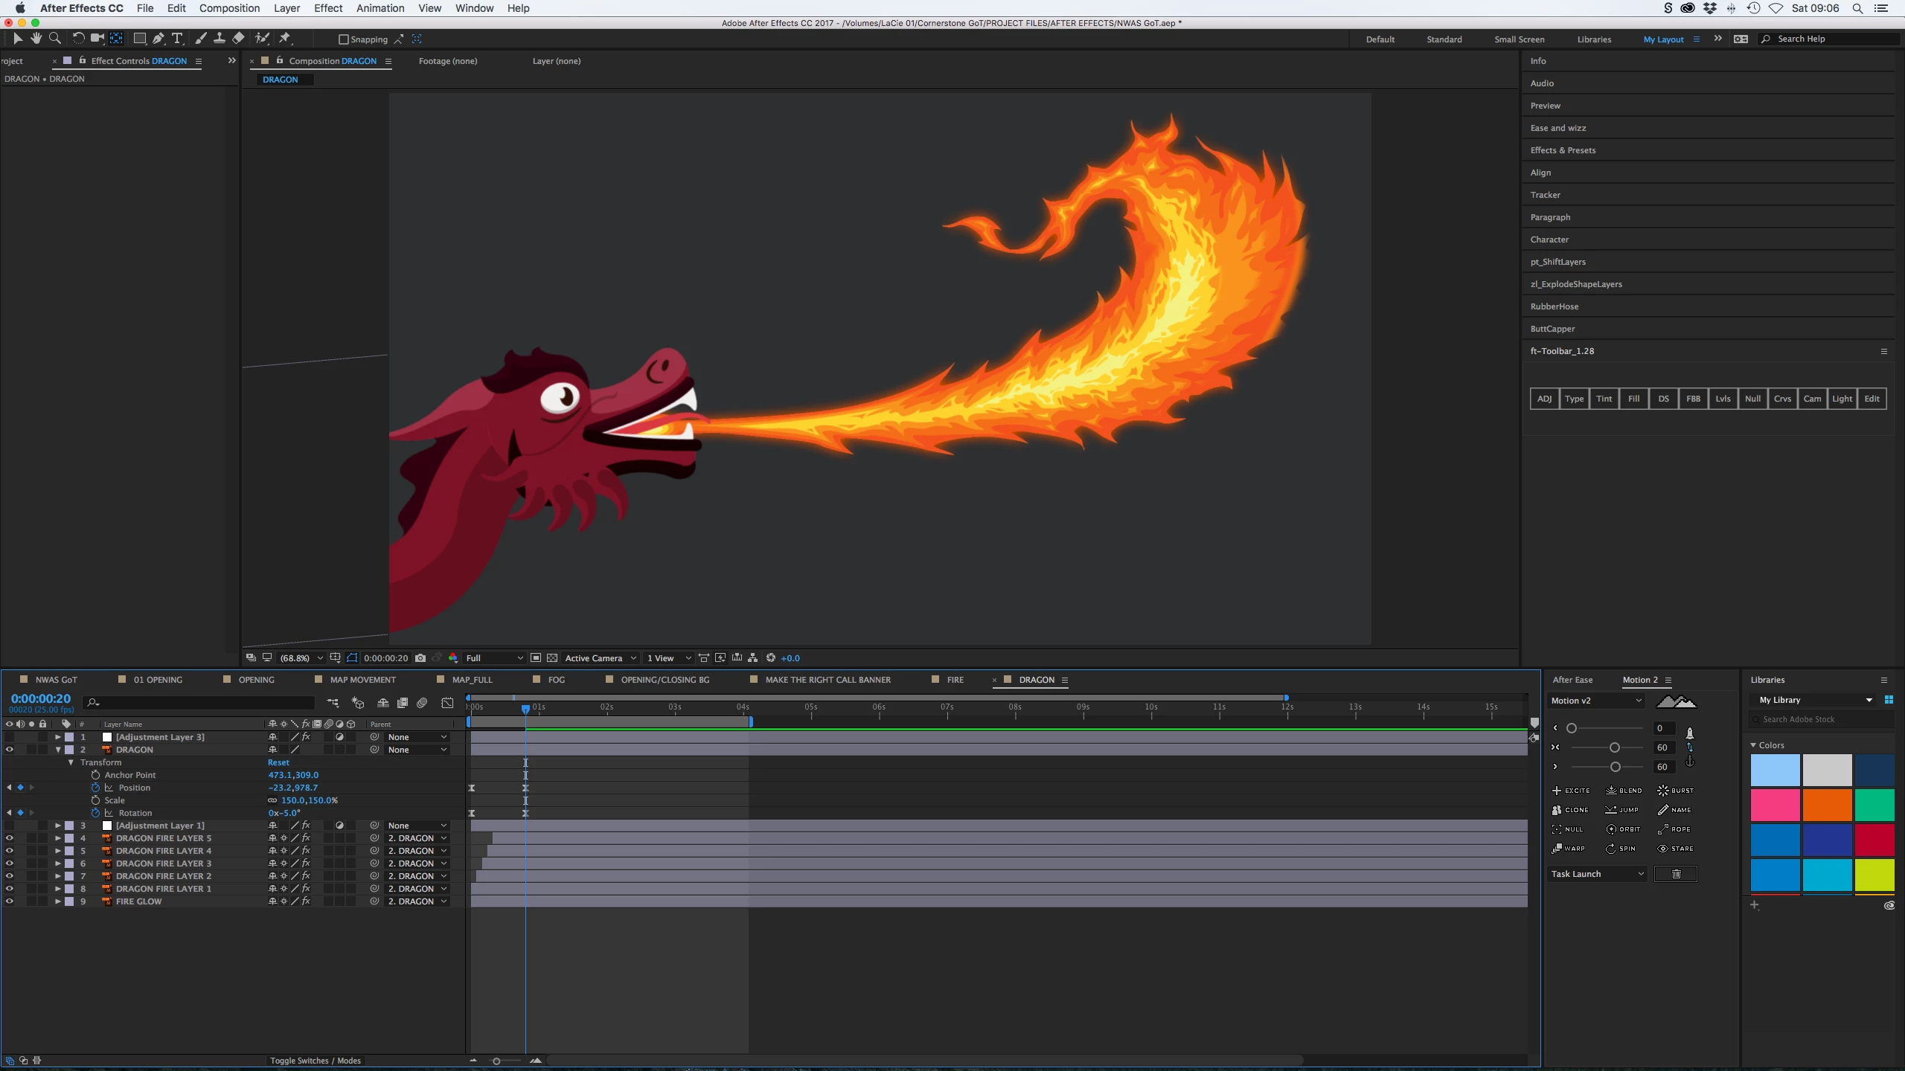Open the Animation menu

pos(380,8)
